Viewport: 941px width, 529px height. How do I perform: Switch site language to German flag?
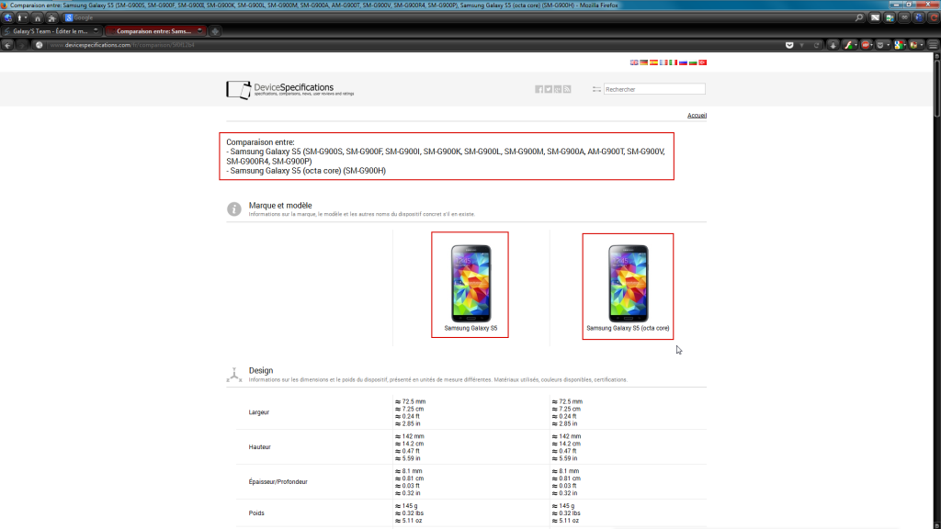(644, 62)
